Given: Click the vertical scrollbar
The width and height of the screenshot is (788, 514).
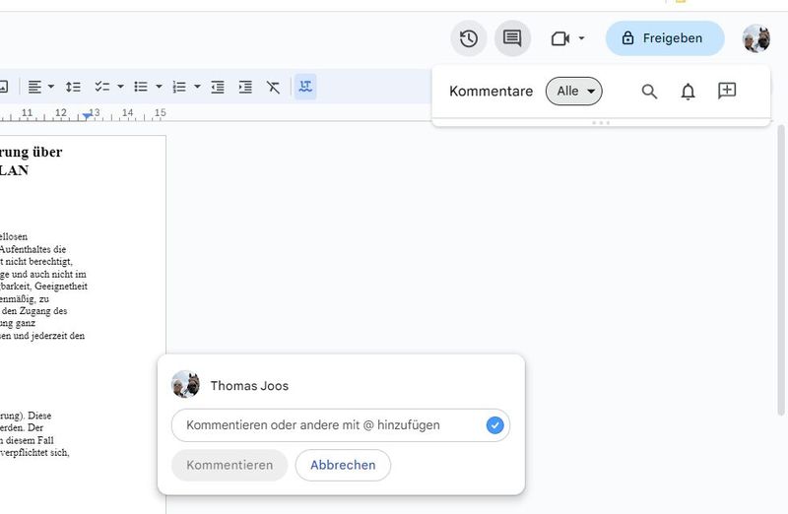Looking at the screenshot, I should 781,271.
